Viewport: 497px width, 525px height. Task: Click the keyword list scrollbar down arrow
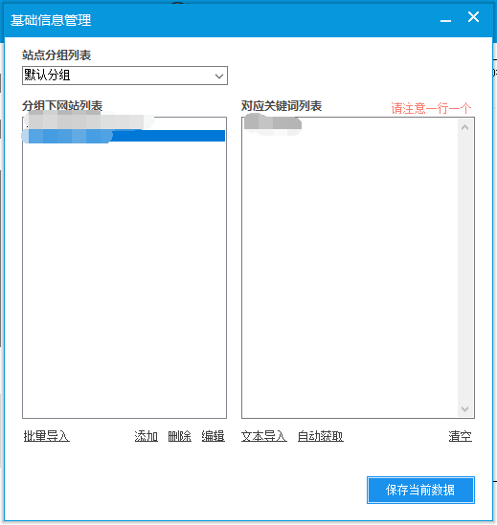pyautogui.click(x=464, y=409)
